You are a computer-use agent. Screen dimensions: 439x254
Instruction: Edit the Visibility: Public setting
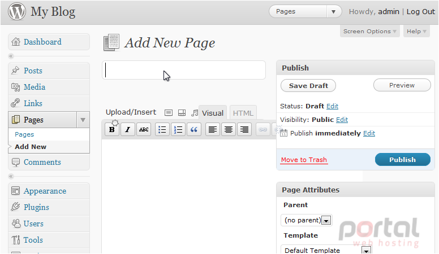[342, 120]
